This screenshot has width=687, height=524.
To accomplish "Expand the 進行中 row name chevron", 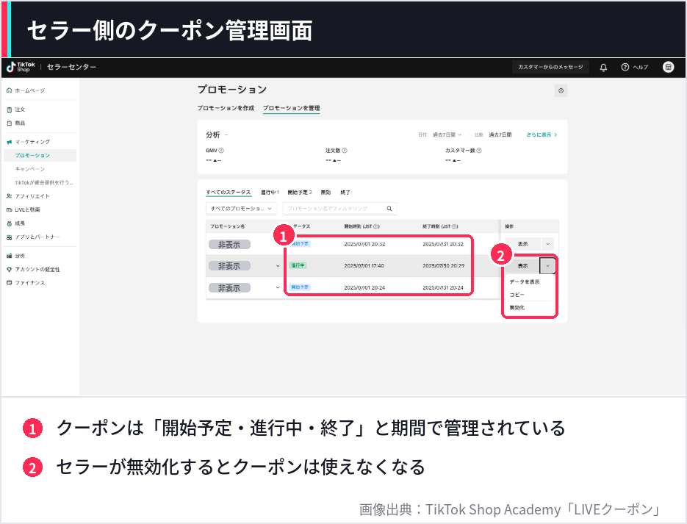I will (278, 266).
